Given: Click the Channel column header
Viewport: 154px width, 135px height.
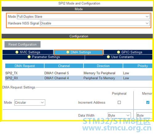Looking at the screenshot, I should point(64,66).
